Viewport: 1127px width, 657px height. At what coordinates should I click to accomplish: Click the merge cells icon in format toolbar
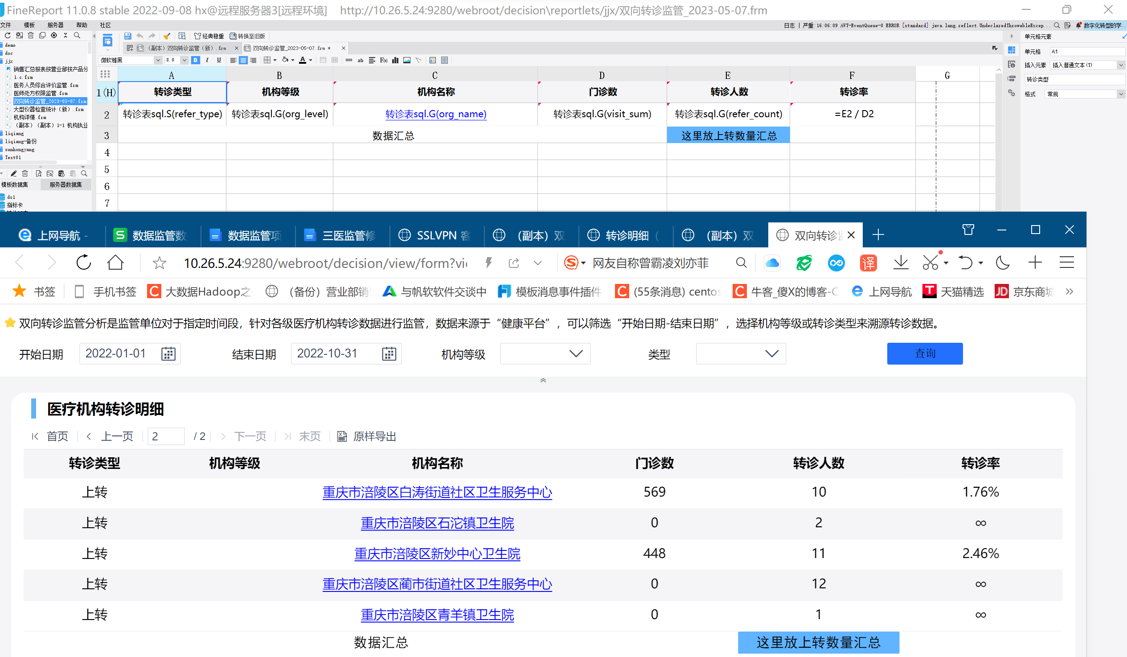coord(323,60)
